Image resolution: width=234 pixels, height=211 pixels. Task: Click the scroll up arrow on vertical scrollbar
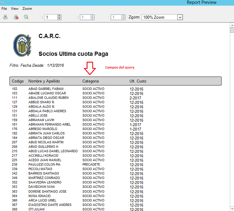pos(232,25)
